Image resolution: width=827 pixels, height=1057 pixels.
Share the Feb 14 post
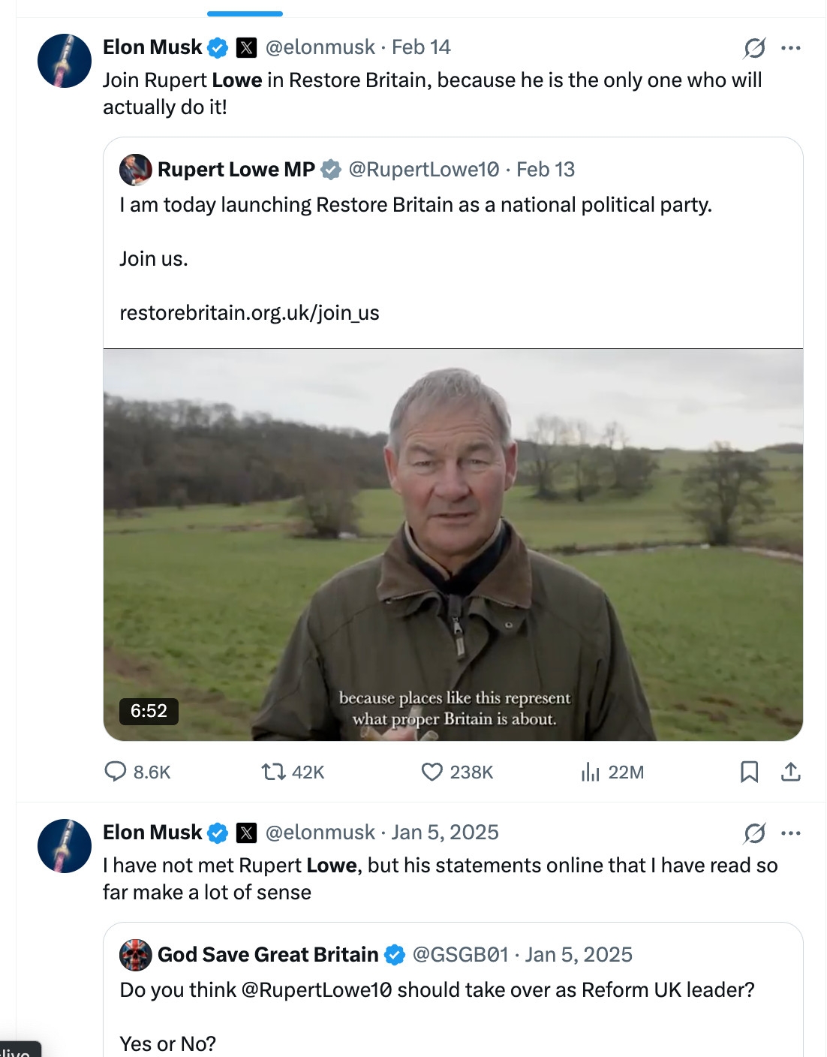pyautogui.click(x=791, y=772)
